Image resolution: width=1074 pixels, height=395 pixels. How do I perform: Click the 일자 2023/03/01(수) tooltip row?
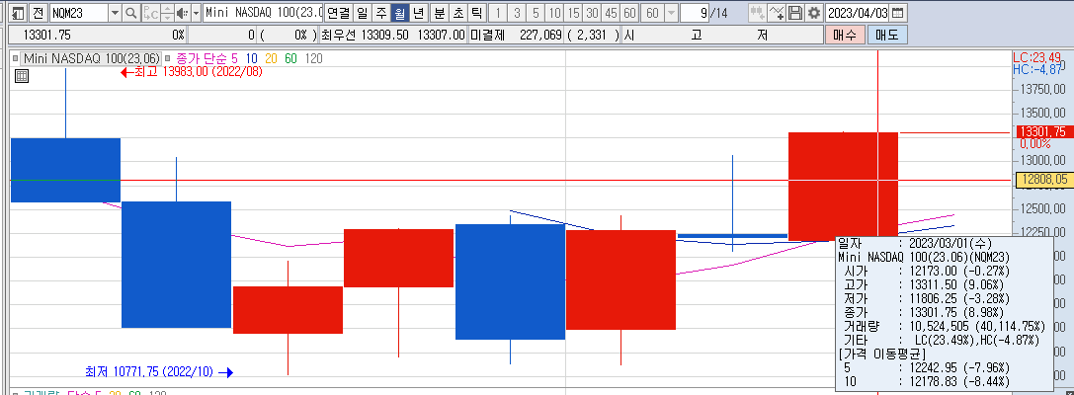point(915,243)
